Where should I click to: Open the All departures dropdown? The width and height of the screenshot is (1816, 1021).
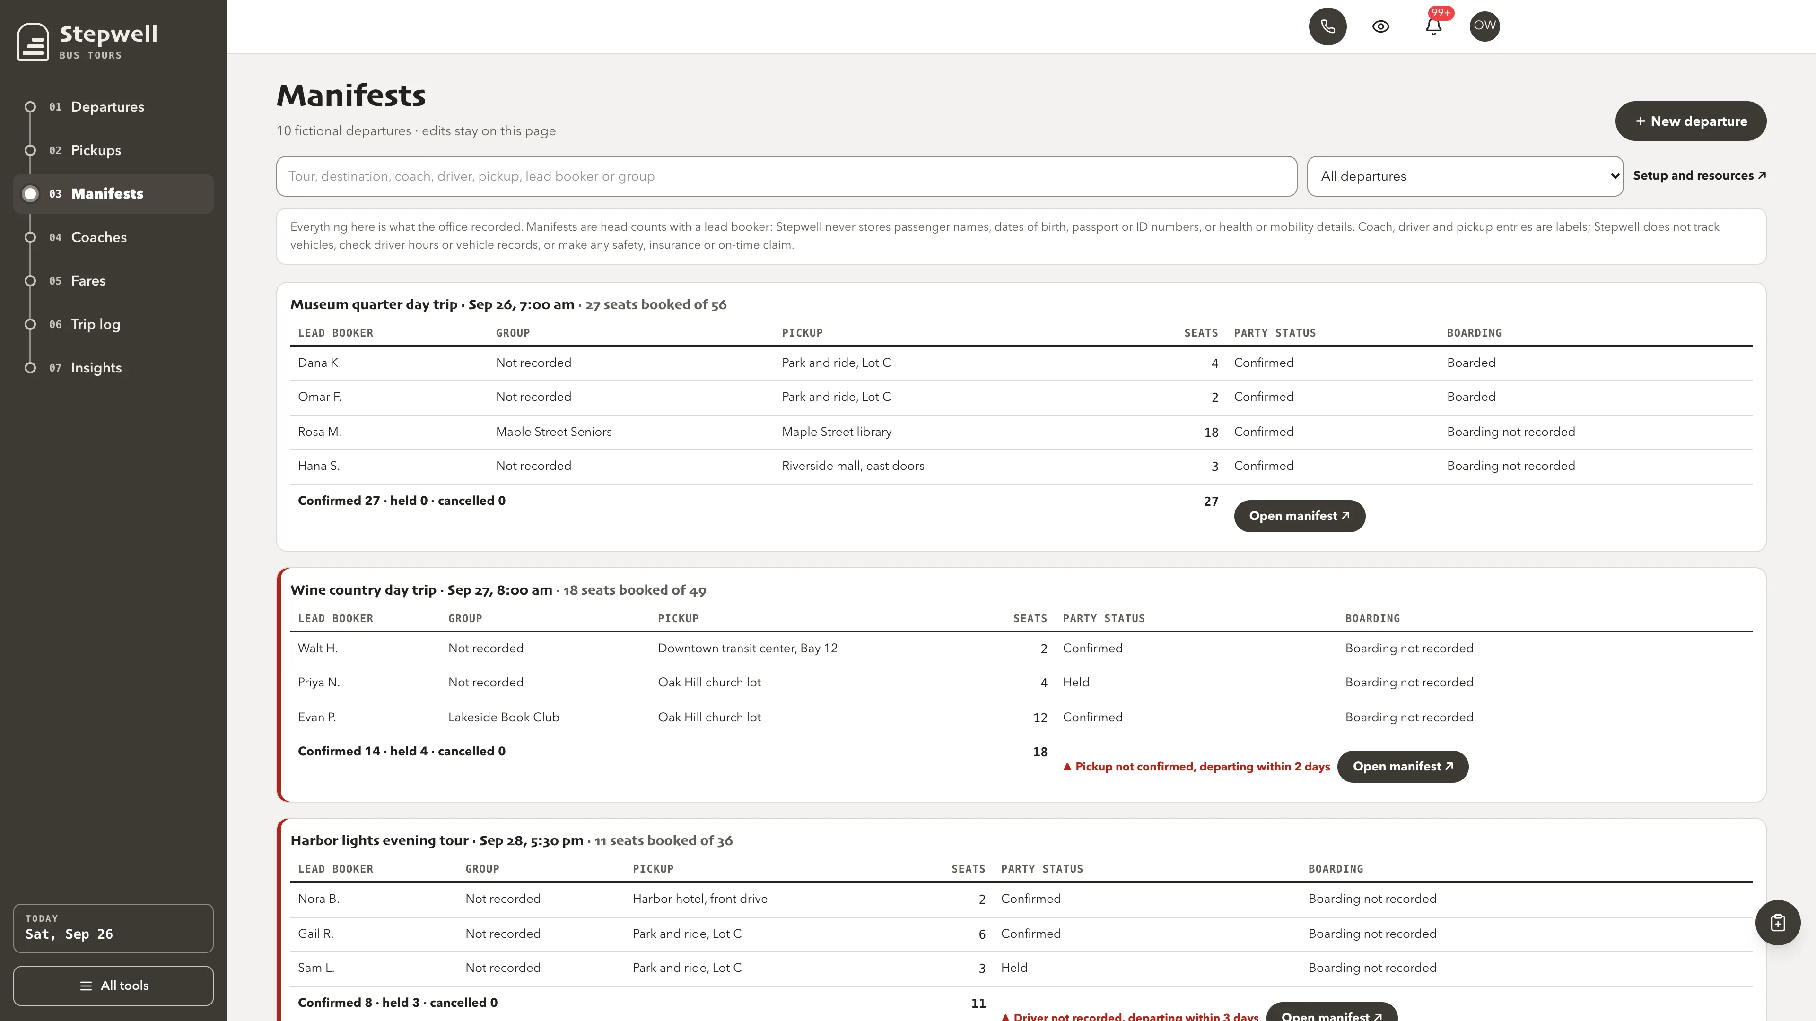[1465, 176]
